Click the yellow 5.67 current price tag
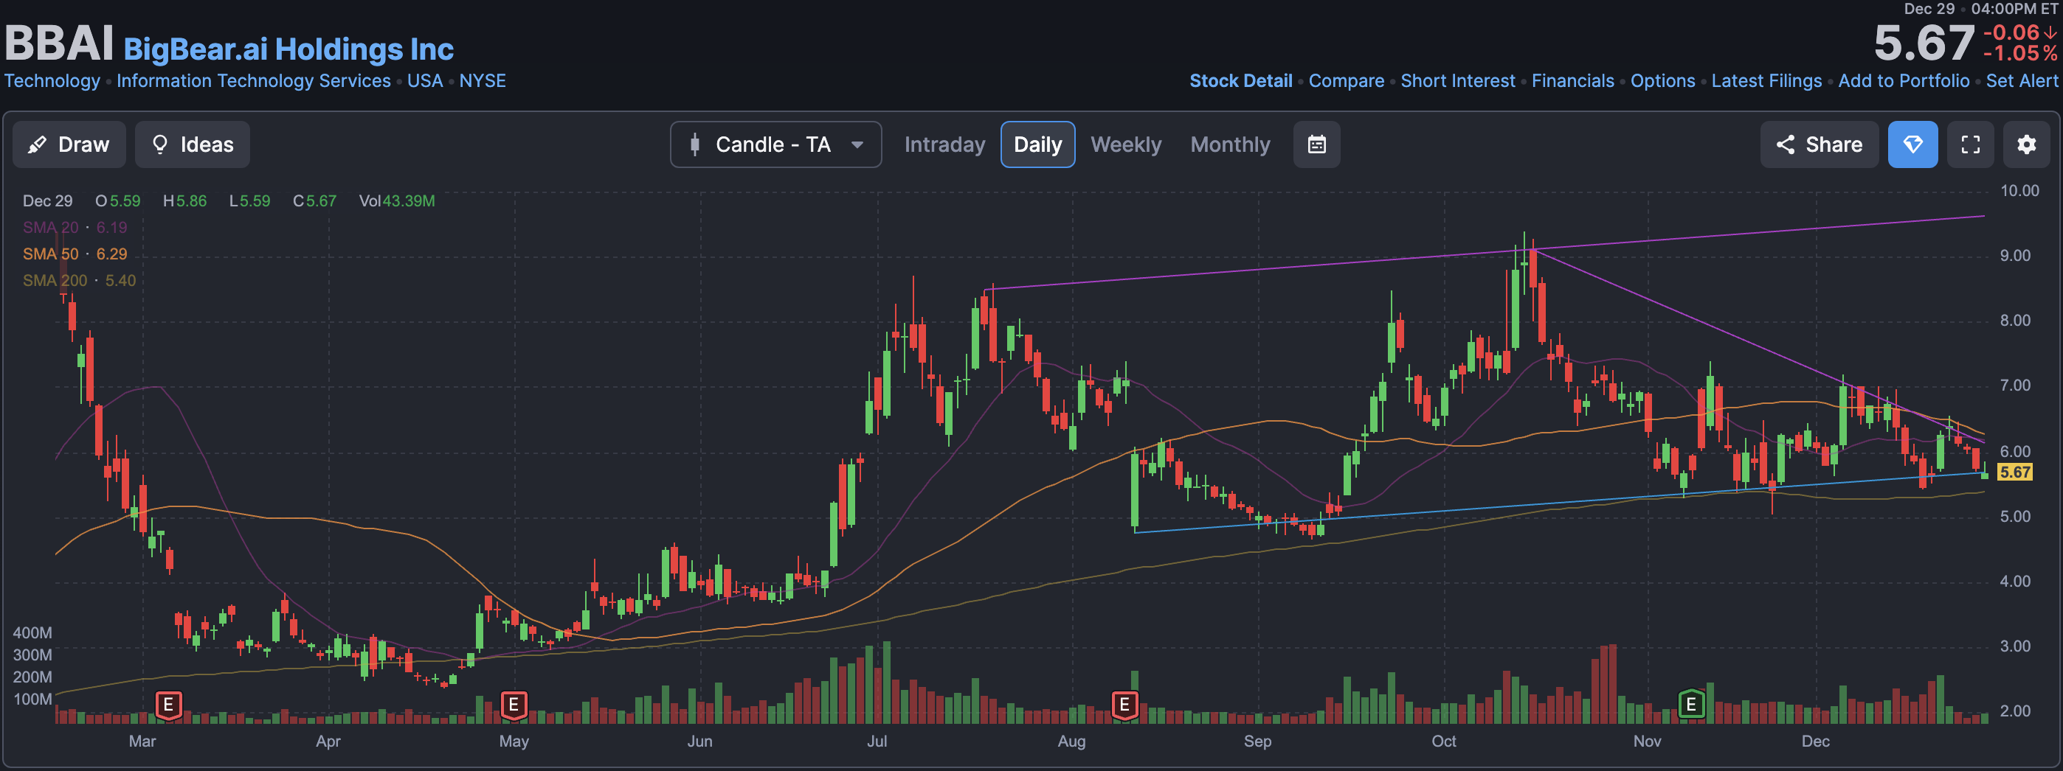The width and height of the screenshot is (2063, 771). click(2015, 472)
